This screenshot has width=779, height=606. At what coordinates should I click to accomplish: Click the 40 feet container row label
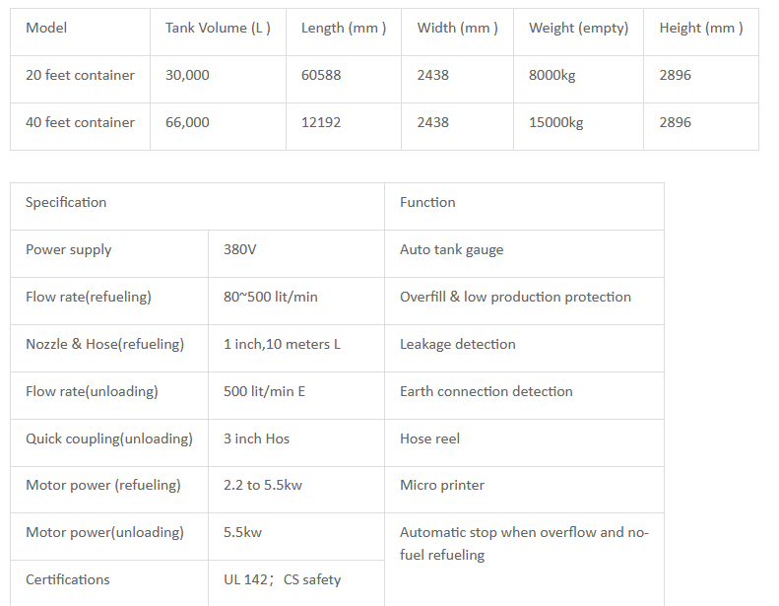pos(80,122)
